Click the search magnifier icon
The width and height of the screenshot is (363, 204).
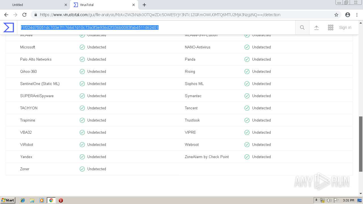click(302, 27)
